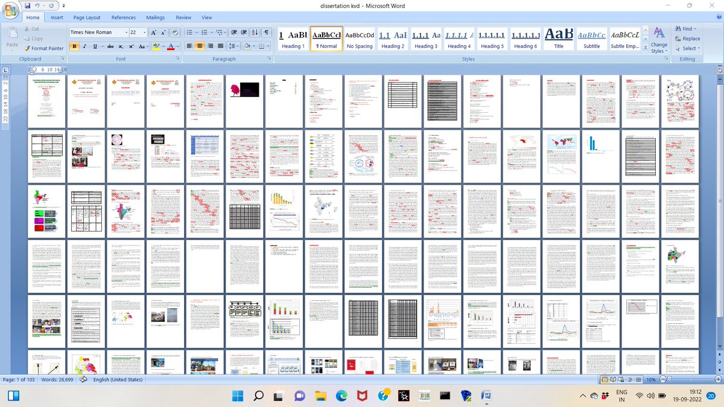
Task: Open the Times New Roman font dropdown
Action: click(x=125, y=32)
